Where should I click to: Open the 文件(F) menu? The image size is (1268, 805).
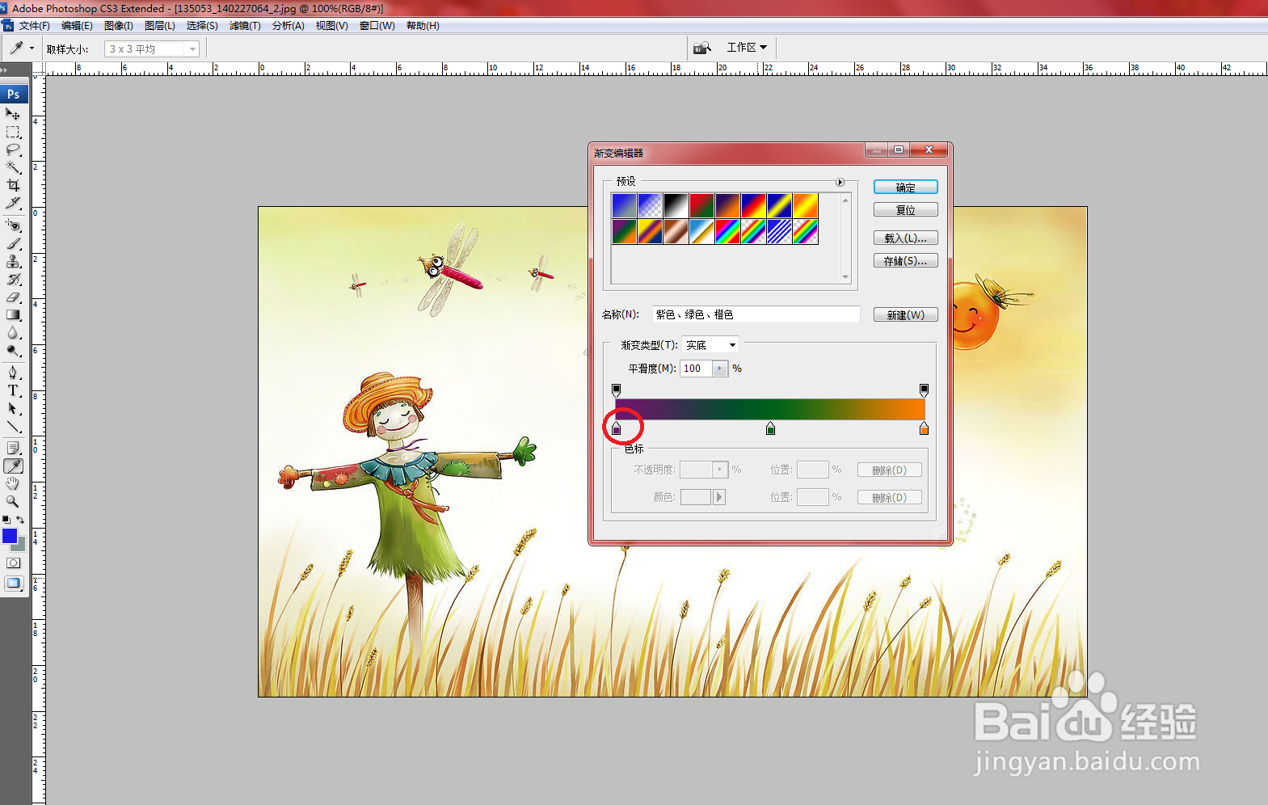coord(35,26)
